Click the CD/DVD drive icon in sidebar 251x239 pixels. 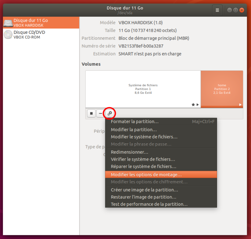click(8, 35)
